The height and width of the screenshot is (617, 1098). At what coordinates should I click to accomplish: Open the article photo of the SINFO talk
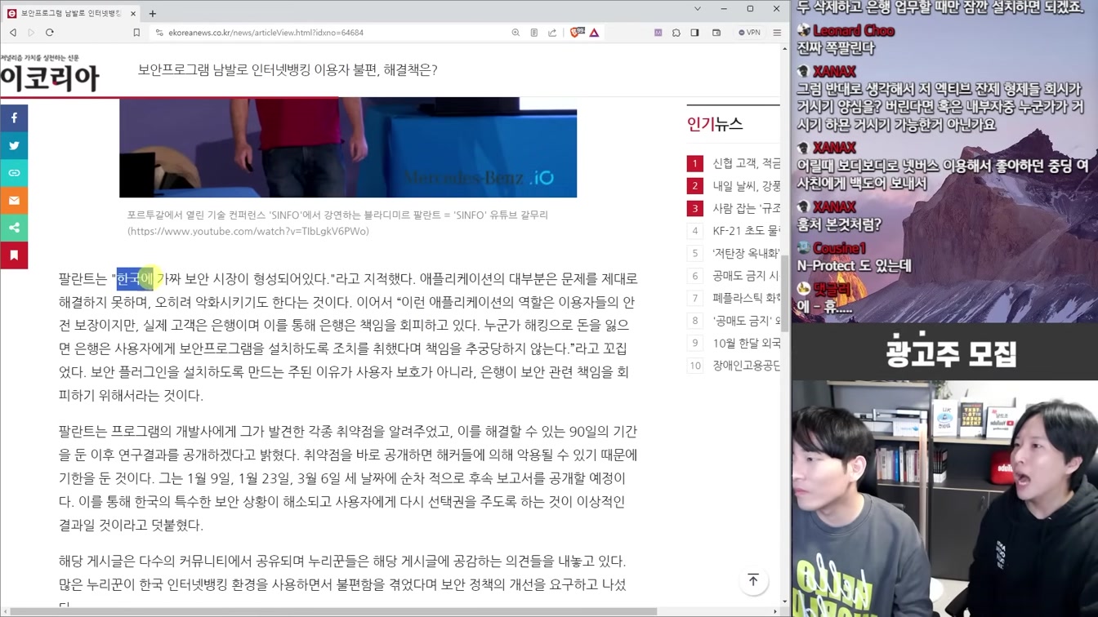pos(348,148)
